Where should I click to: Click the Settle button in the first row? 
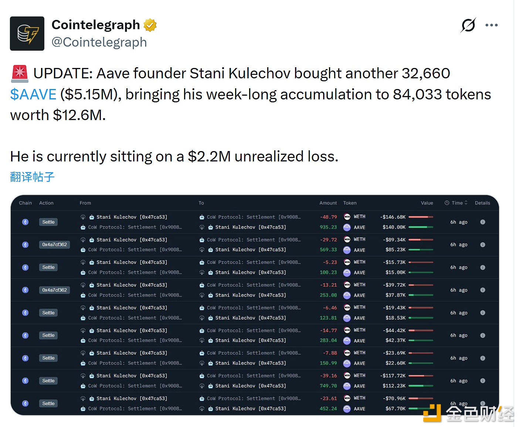(x=48, y=222)
